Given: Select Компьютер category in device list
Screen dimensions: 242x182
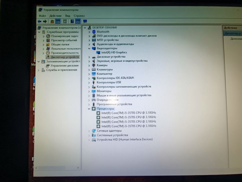Looking at the screenshot, I should coord(104,74).
